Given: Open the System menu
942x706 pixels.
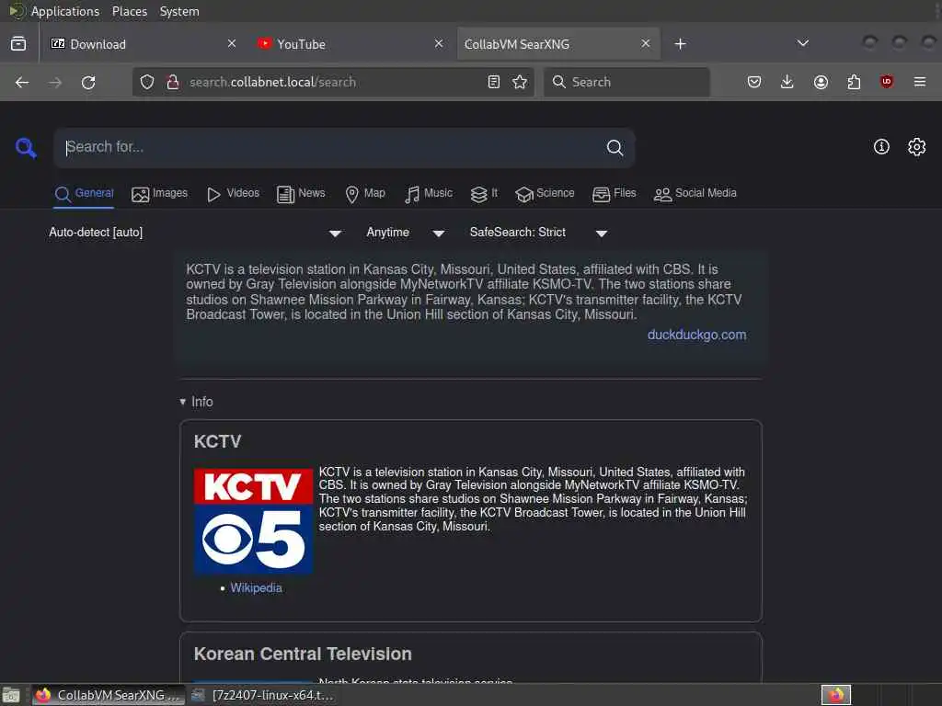Looking at the screenshot, I should point(179,11).
